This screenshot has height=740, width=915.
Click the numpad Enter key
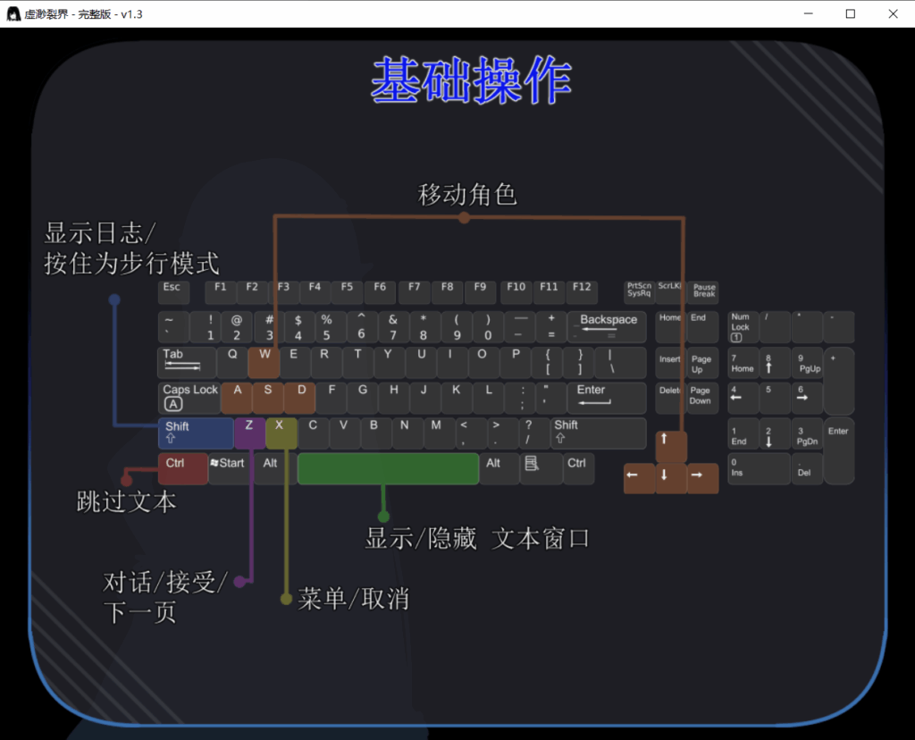(839, 451)
